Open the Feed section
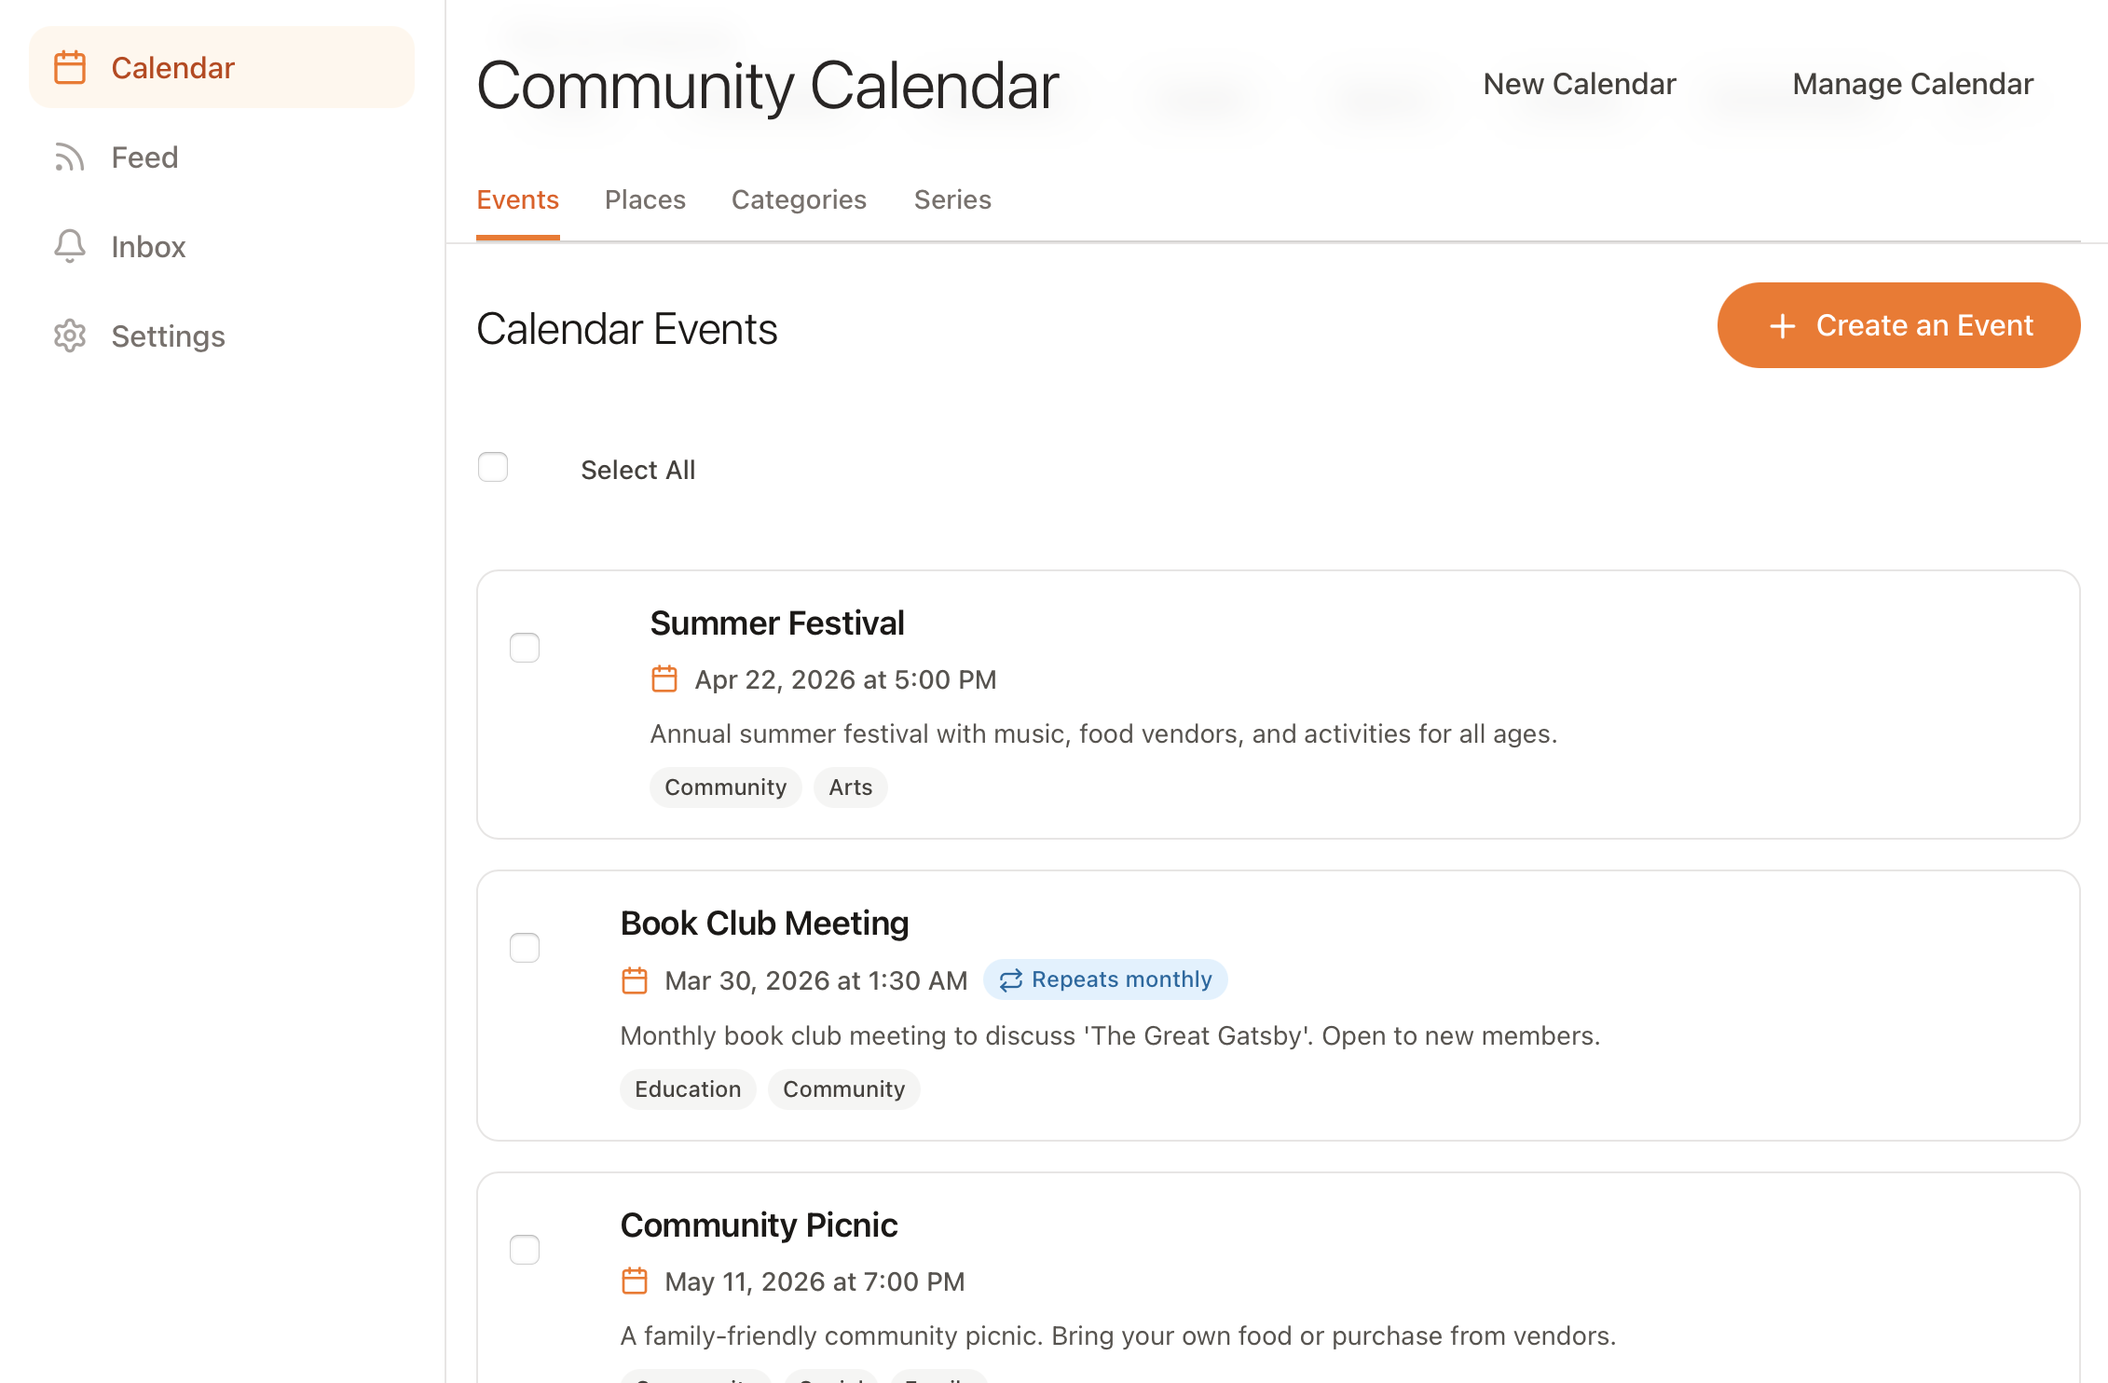2108x1383 pixels. pyautogui.click(x=144, y=157)
